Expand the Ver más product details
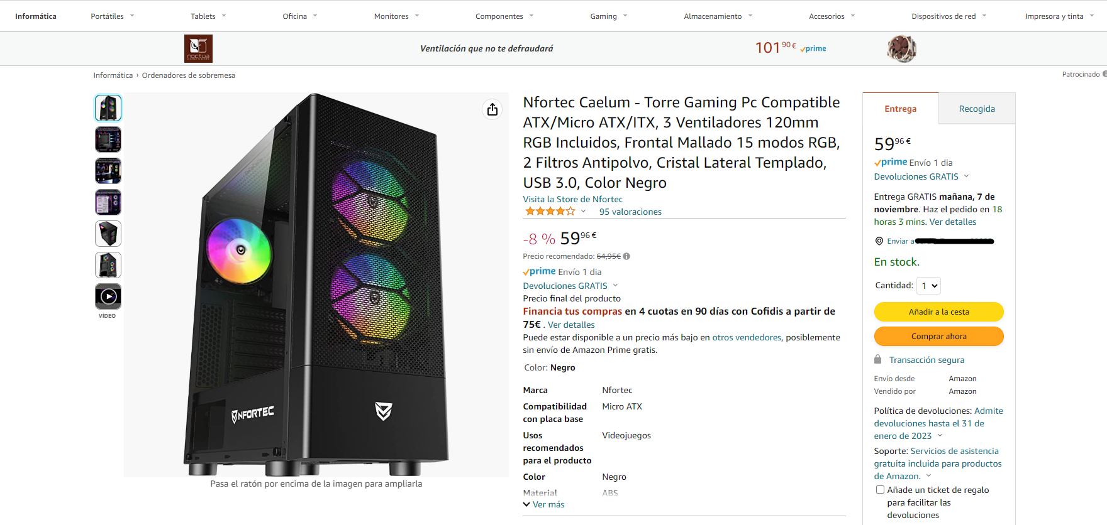The width and height of the screenshot is (1107, 525). tap(544, 504)
